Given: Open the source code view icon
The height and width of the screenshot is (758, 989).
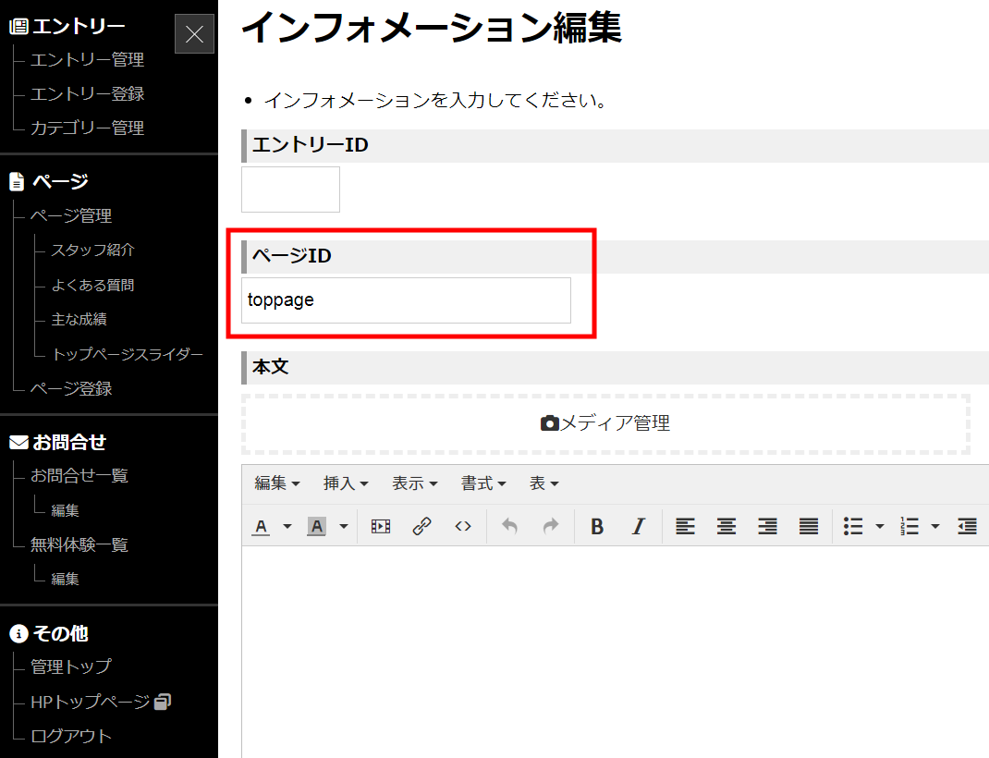Looking at the screenshot, I should [462, 526].
